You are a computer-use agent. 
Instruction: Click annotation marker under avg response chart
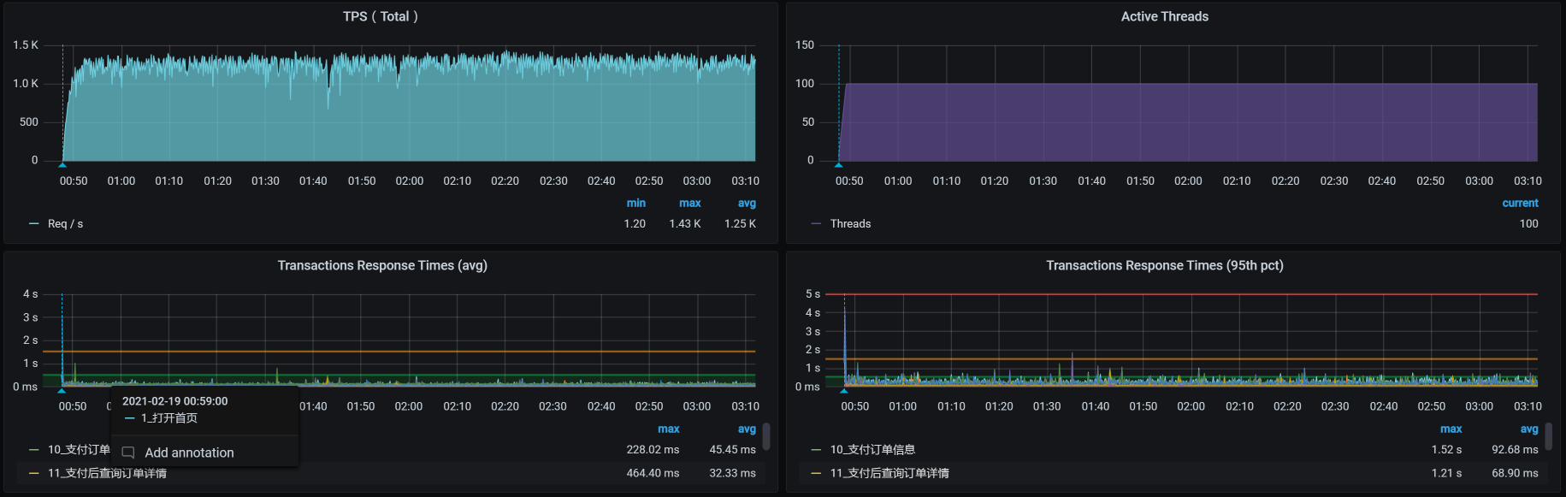coord(62,390)
